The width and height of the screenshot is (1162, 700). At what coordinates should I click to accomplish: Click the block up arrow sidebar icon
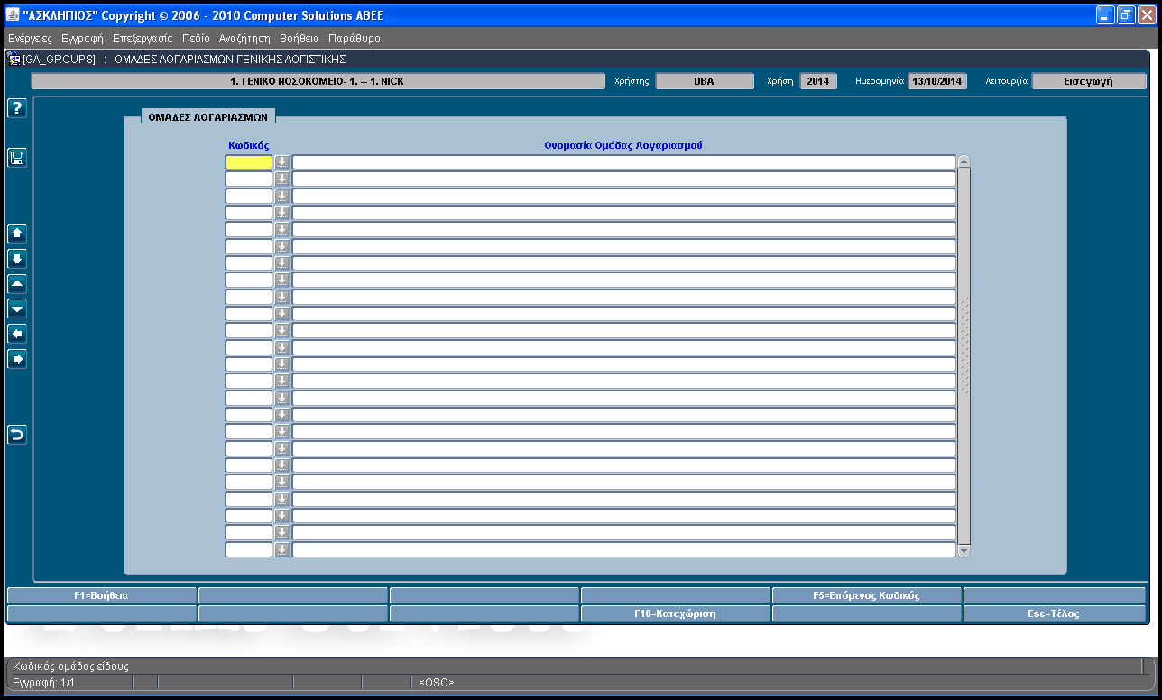tap(16, 233)
